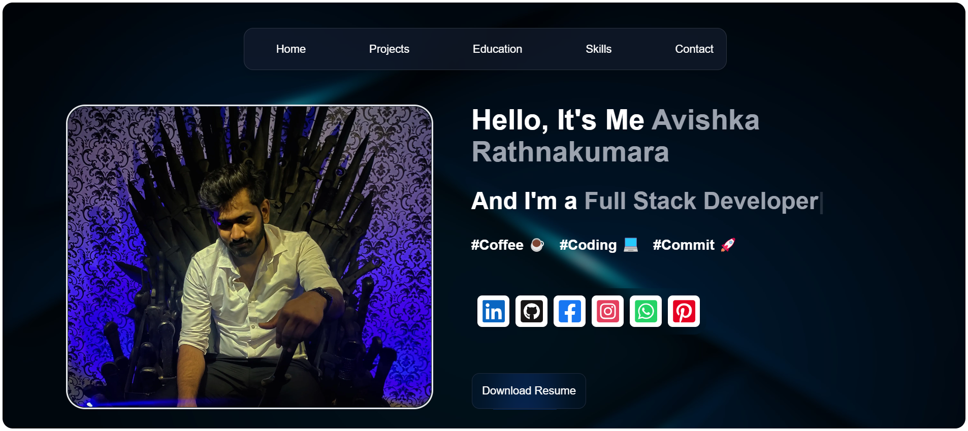This screenshot has width=968, height=431.
Task: Click the laptop emoji beside #Coding
Action: coord(631,245)
